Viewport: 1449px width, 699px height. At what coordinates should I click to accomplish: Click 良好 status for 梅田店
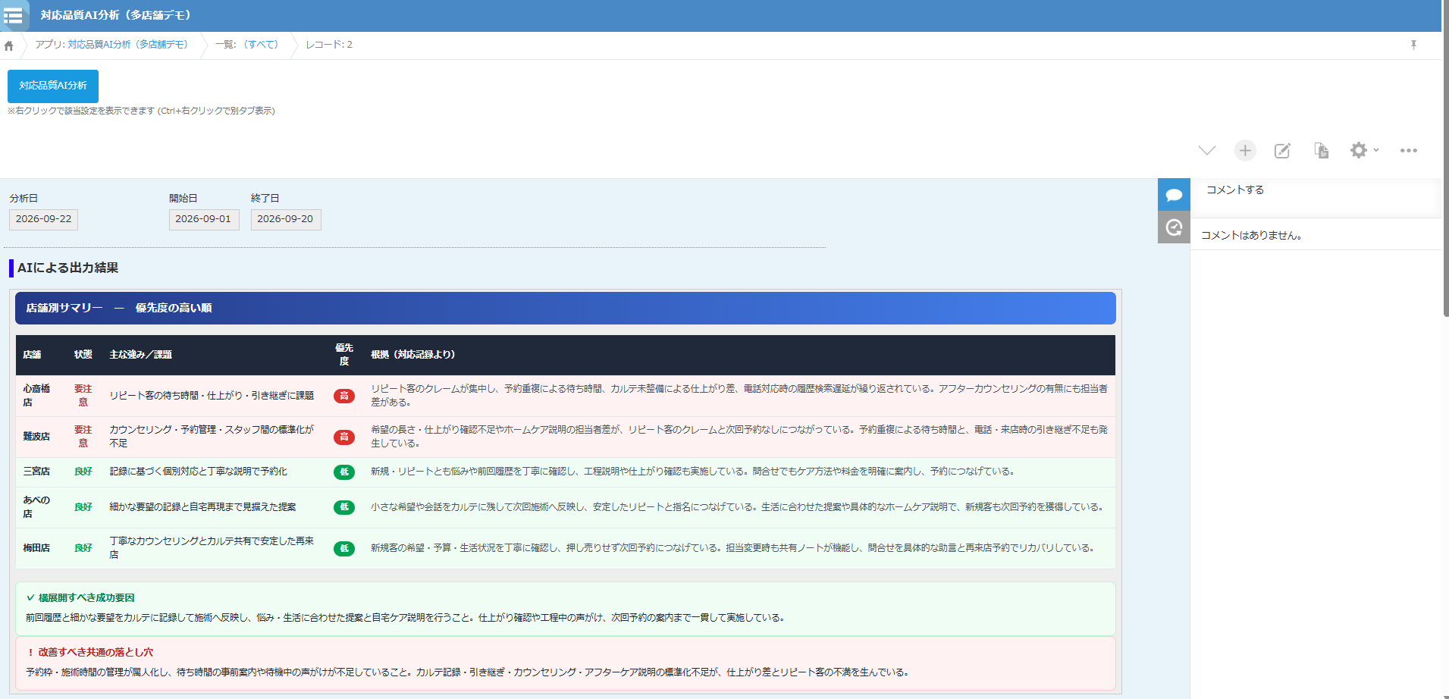click(x=83, y=548)
